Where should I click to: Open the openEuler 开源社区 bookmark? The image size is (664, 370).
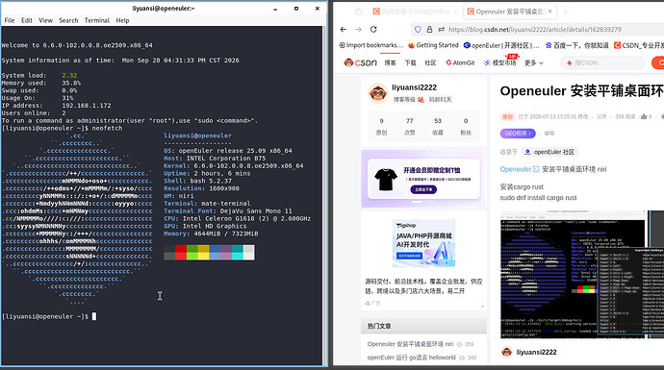click(x=501, y=45)
